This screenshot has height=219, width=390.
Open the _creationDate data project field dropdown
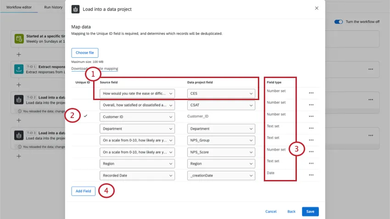coord(221,175)
